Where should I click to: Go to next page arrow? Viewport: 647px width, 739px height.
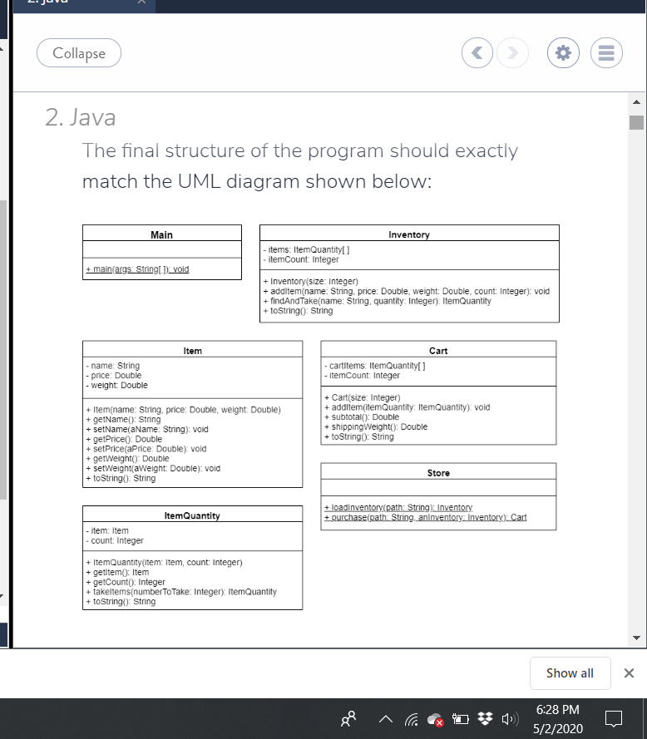pyautogui.click(x=512, y=53)
